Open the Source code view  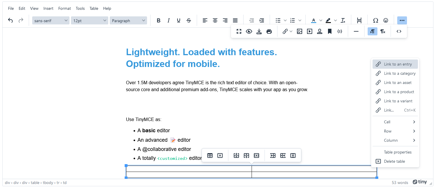[x=399, y=31]
